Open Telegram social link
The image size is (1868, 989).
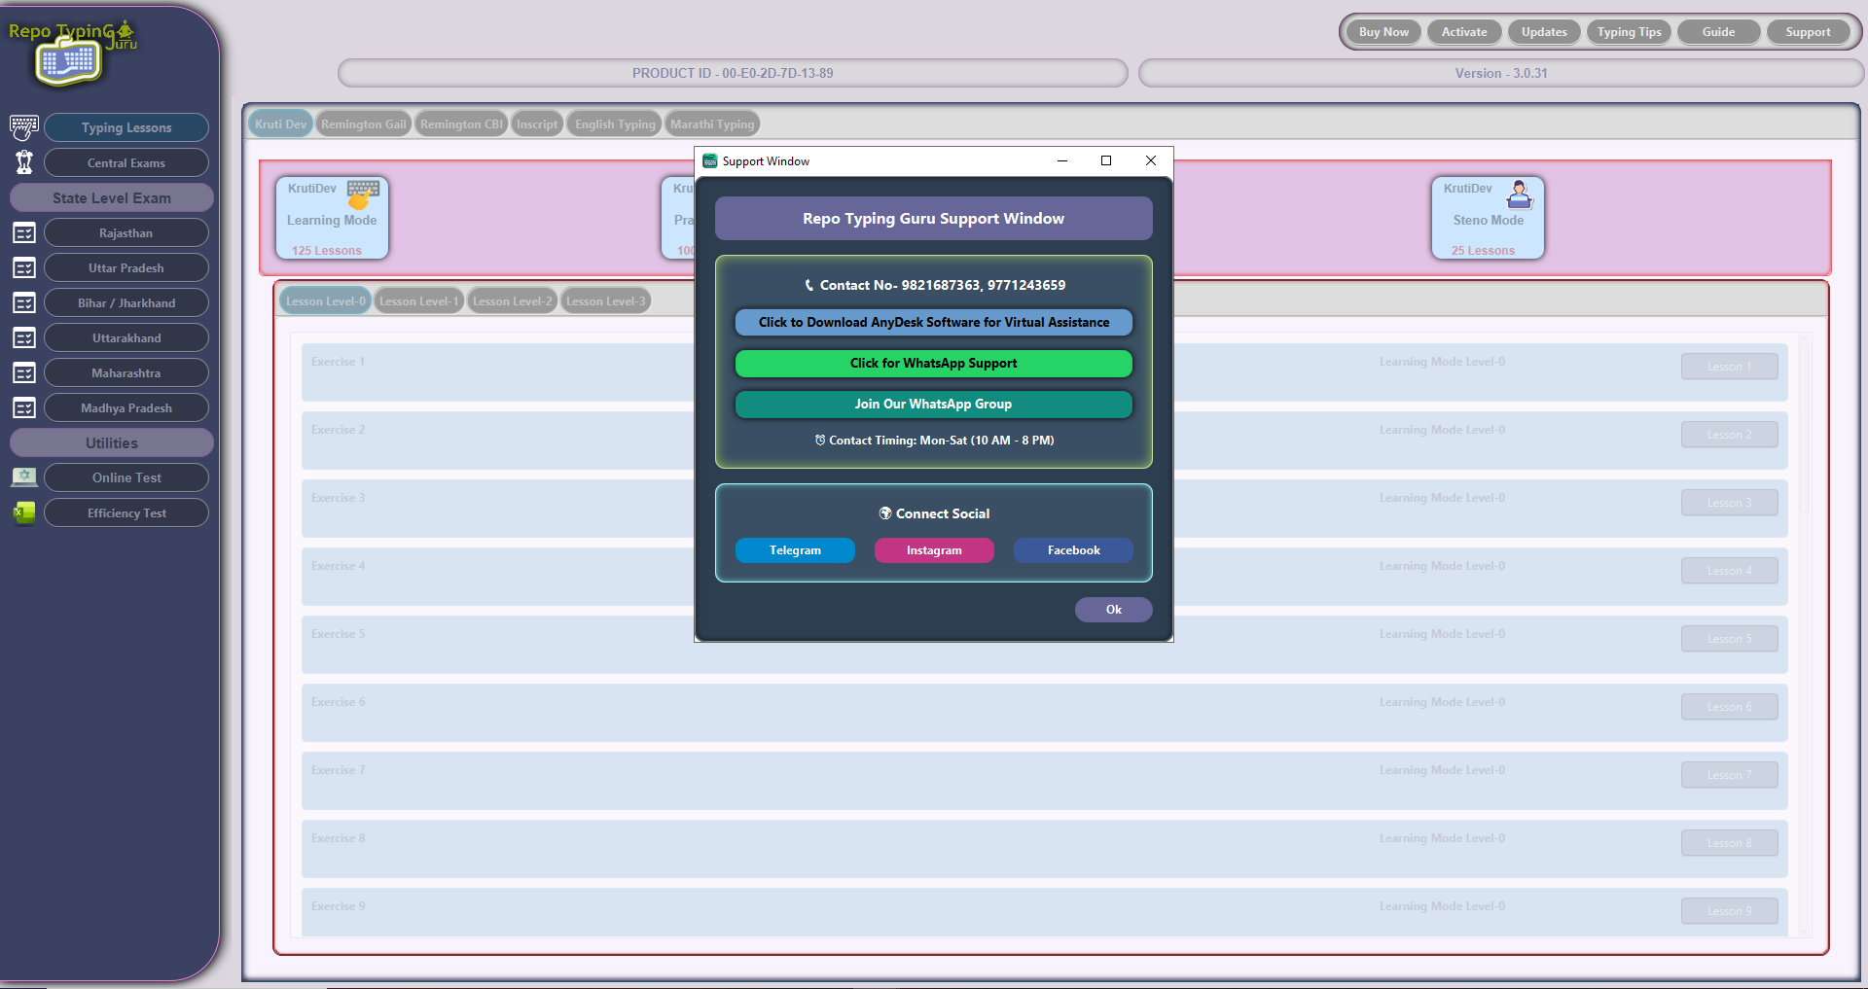pyautogui.click(x=795, y=550)
